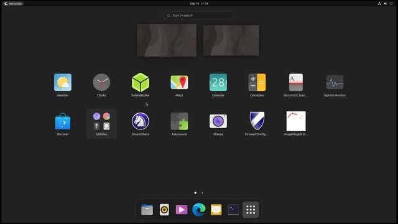Select the first app page dot
The image size is (398, 224).
pyautogui.click(x=195, y=193)
